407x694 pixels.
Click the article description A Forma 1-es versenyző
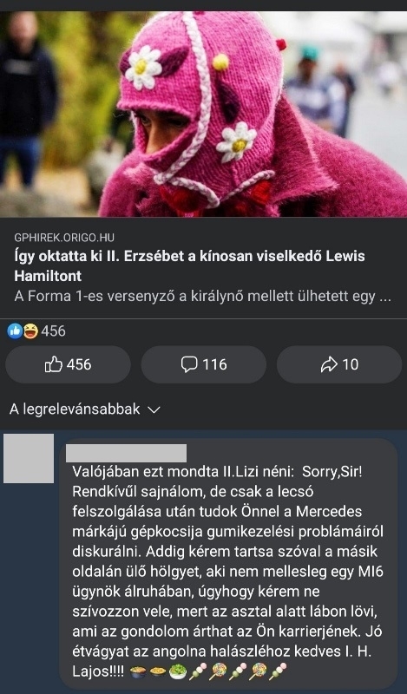tap(202, 296)
